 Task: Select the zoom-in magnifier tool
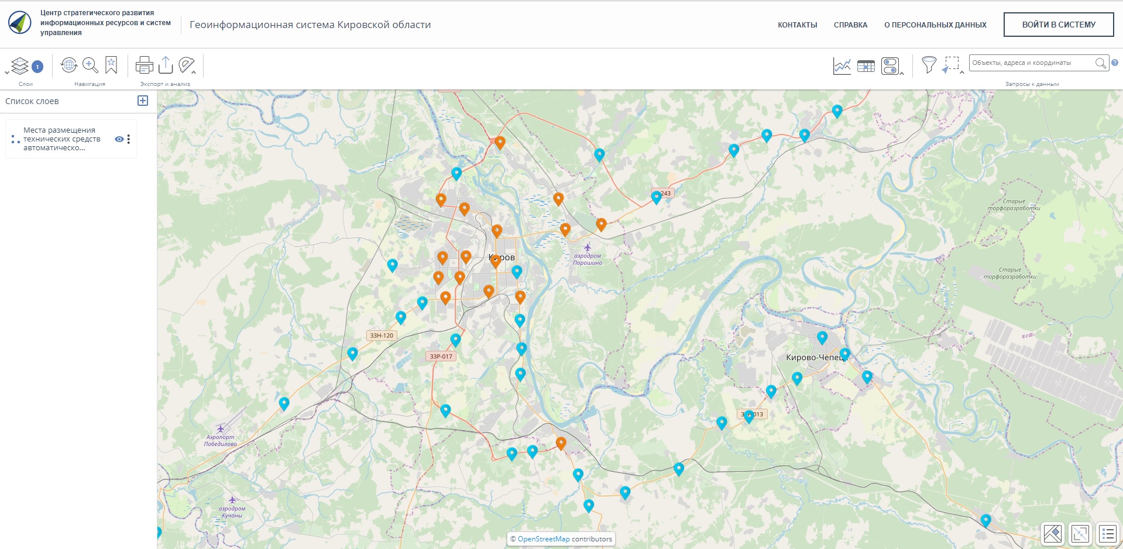(90, 65)
